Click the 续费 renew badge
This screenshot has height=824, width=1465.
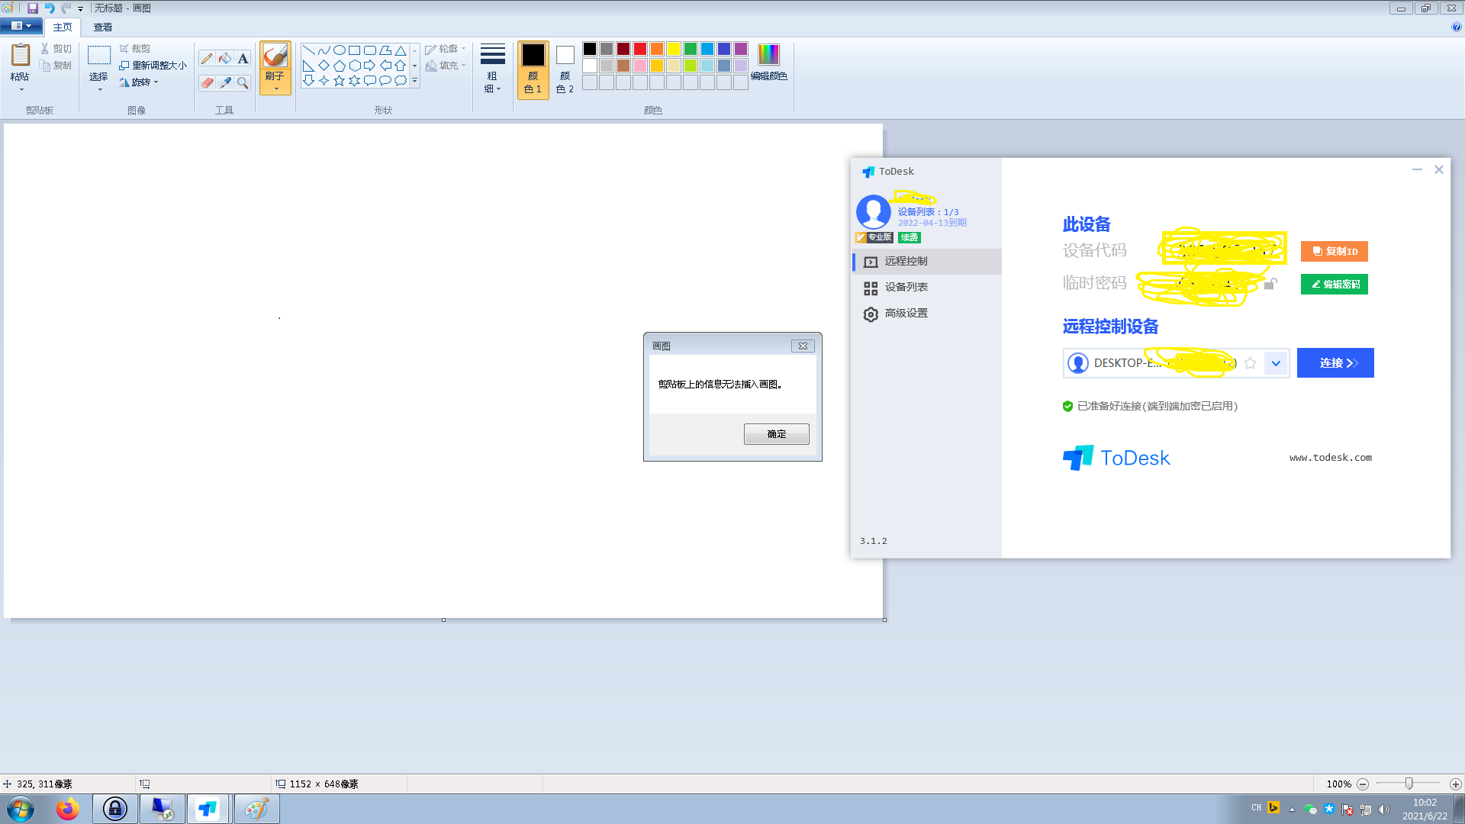click(x=909, y=237)
